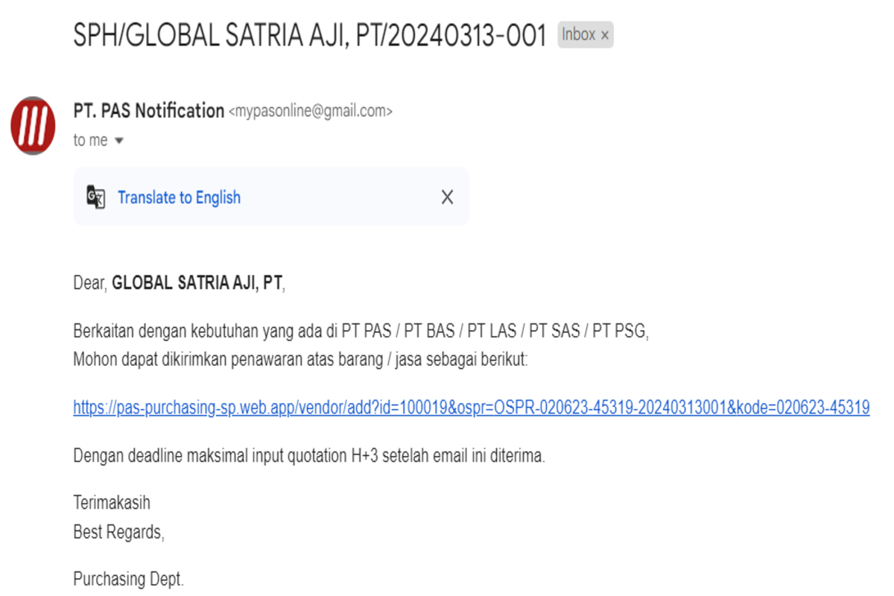
Task: Click the 'Best Regards,' closing text
Action: (118, 532)
